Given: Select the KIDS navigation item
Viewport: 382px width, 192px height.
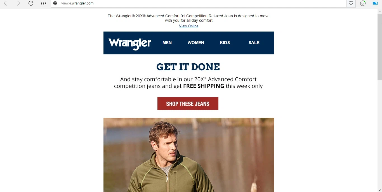Looking at the screenshot, I should point(225,43).
